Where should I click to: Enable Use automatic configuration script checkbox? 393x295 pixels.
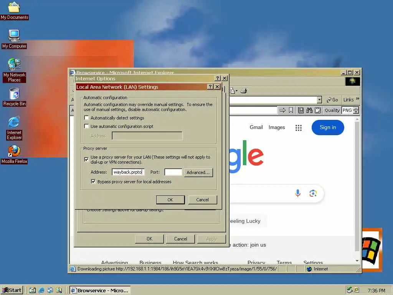[86, 126]
